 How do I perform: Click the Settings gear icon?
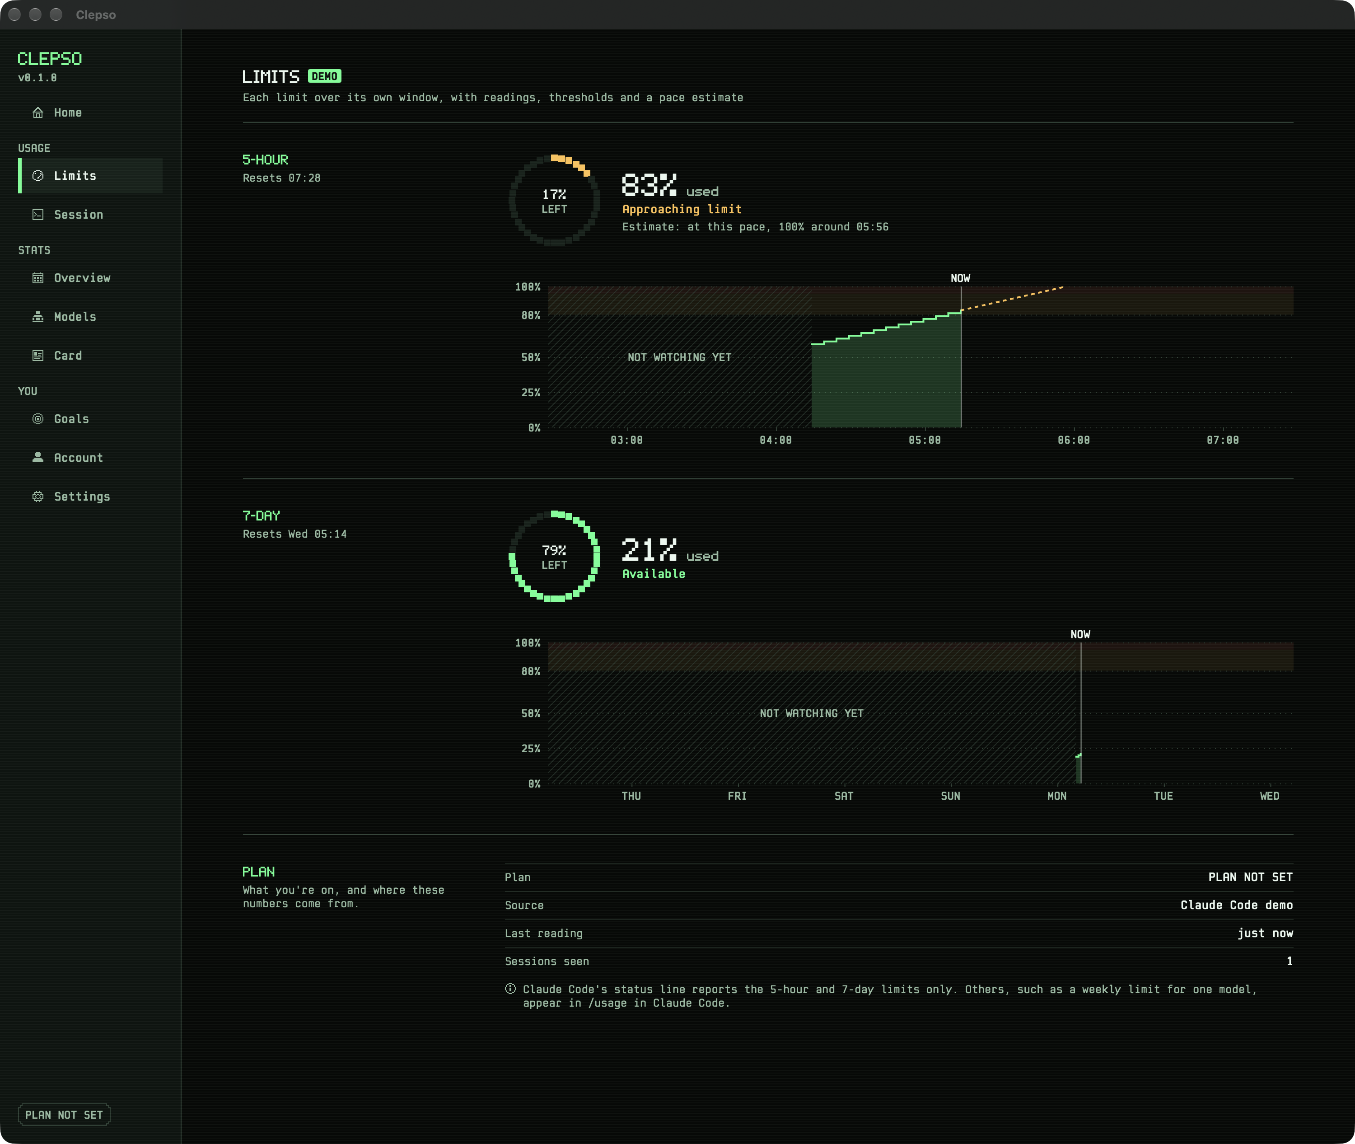[38, 497]
